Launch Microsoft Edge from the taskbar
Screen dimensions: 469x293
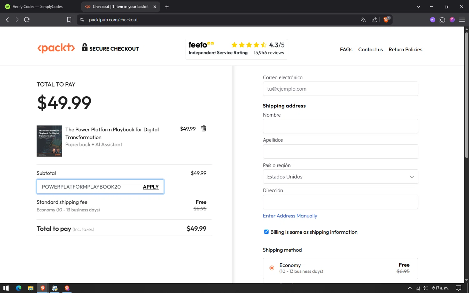pyautogui.click(x=18, y=288)
